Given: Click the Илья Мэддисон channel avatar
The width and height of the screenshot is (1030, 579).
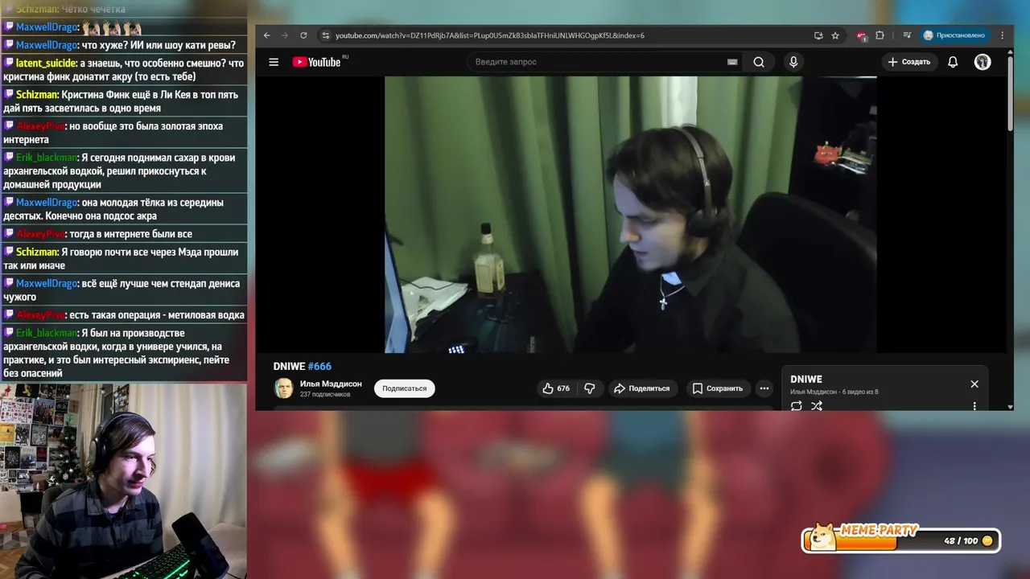Looking at the screenshot, I should (x=284, y=388).
